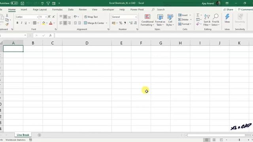
Task: Click the Save icon in title bar
Action: click(x=23, y=3)
